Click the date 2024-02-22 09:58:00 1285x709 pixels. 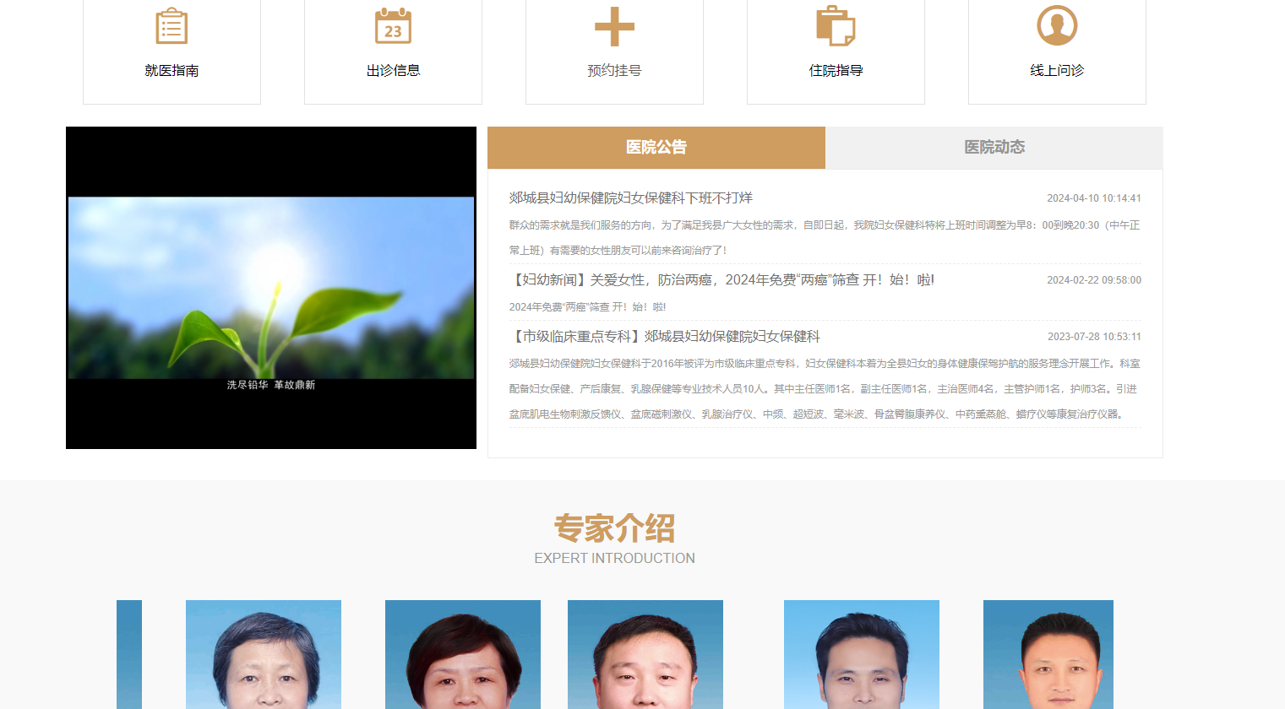click(1094, 280)
